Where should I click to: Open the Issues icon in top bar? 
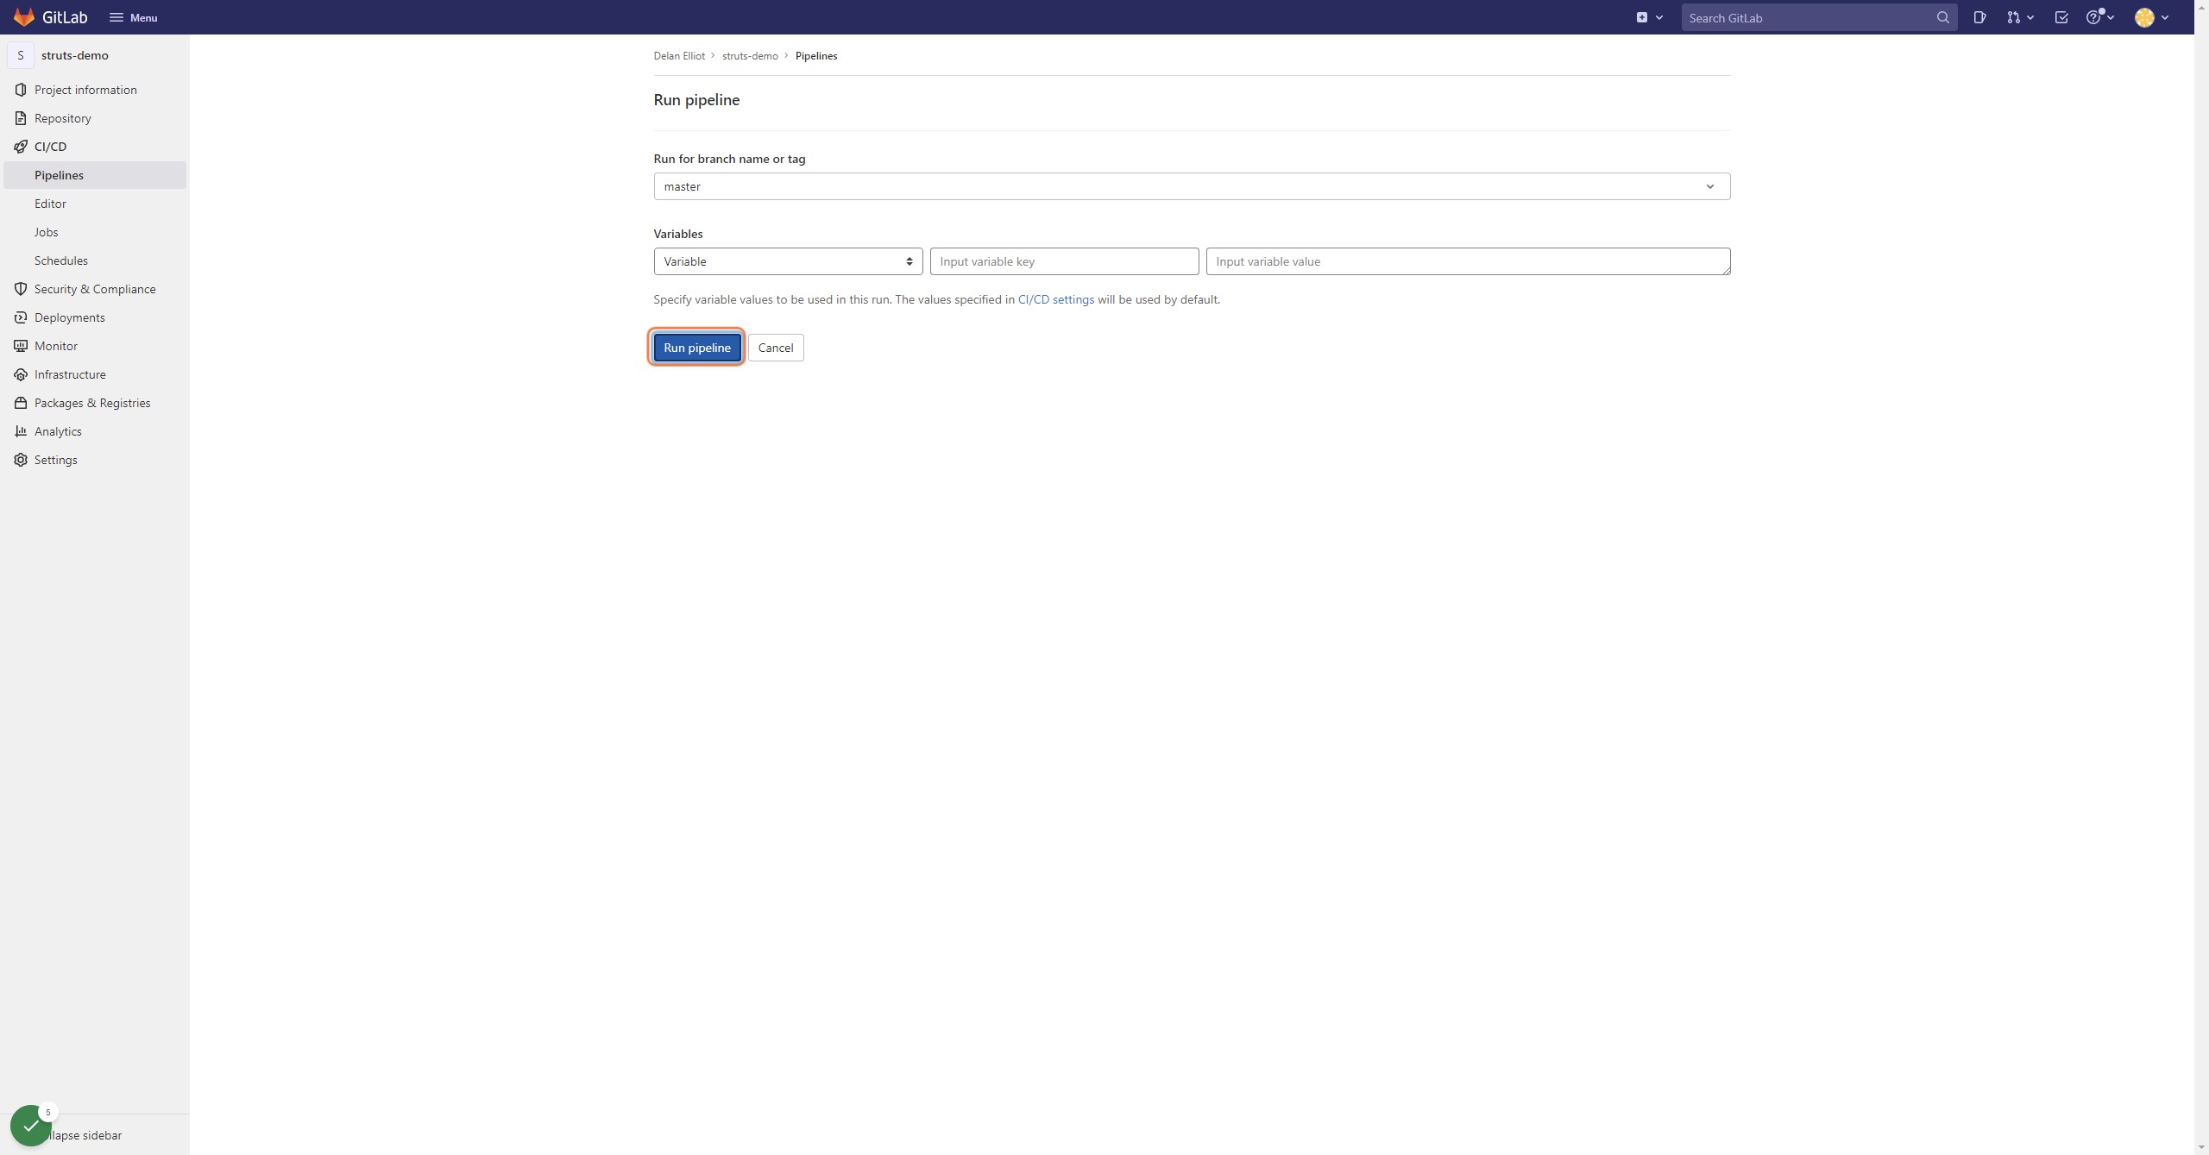point(1979,17)
